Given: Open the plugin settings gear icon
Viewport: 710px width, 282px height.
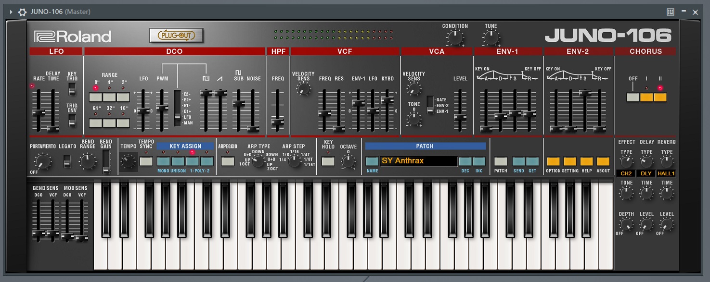Looking at the screenshot, I should point(22,12).
